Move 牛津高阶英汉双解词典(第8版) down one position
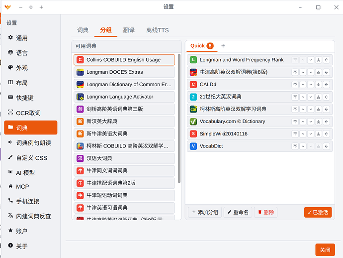The image size is (343, 258). pos(311,72)
